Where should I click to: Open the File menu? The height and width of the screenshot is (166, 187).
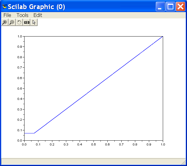click(x=7, y=15)
